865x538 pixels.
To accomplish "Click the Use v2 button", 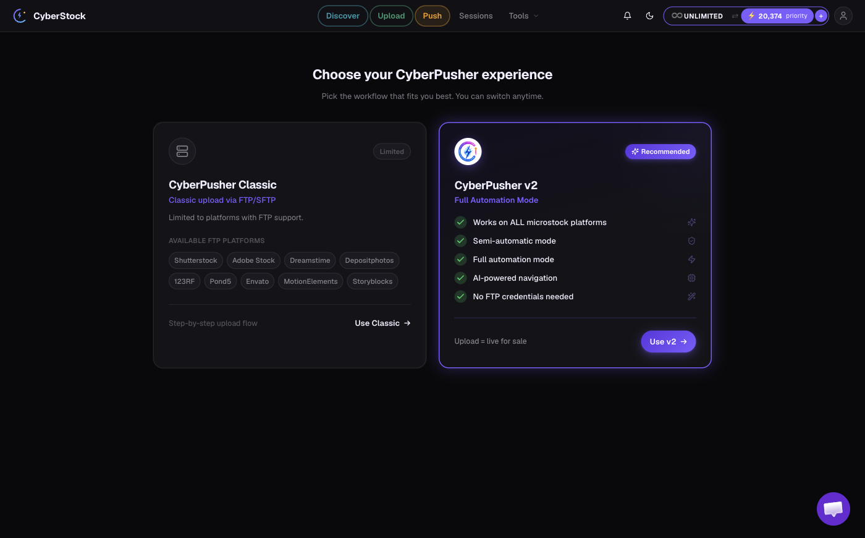I will (669, 341).
